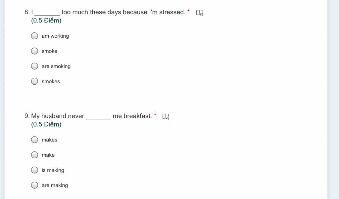Select the 'am working' radio button
This screenshot has height=199, width=339.
click(34, 36)
